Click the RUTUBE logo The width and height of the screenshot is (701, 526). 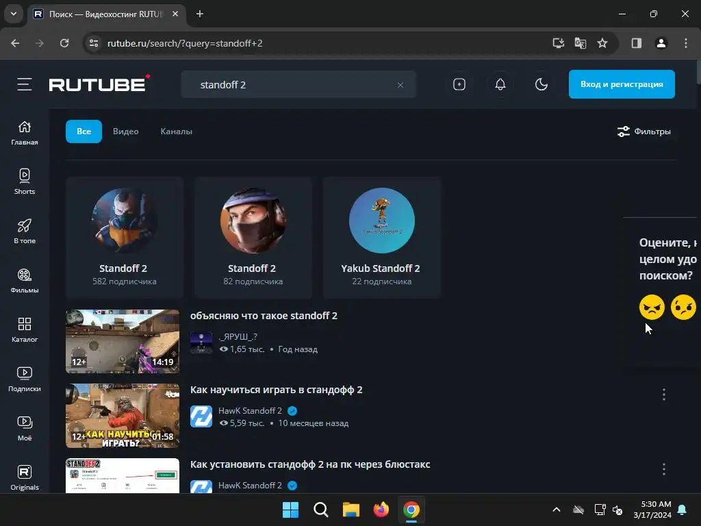pyautogui.click(x=99, y=84)
